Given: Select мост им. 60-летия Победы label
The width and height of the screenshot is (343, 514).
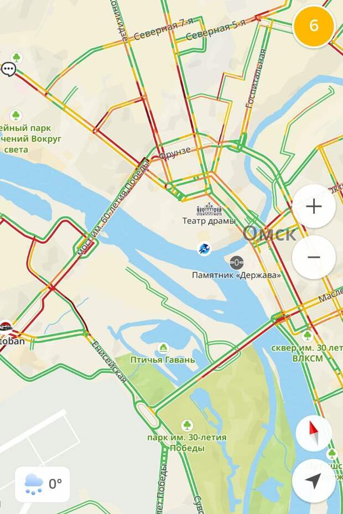Looking at the screenshot, I should tap(113, 208).
